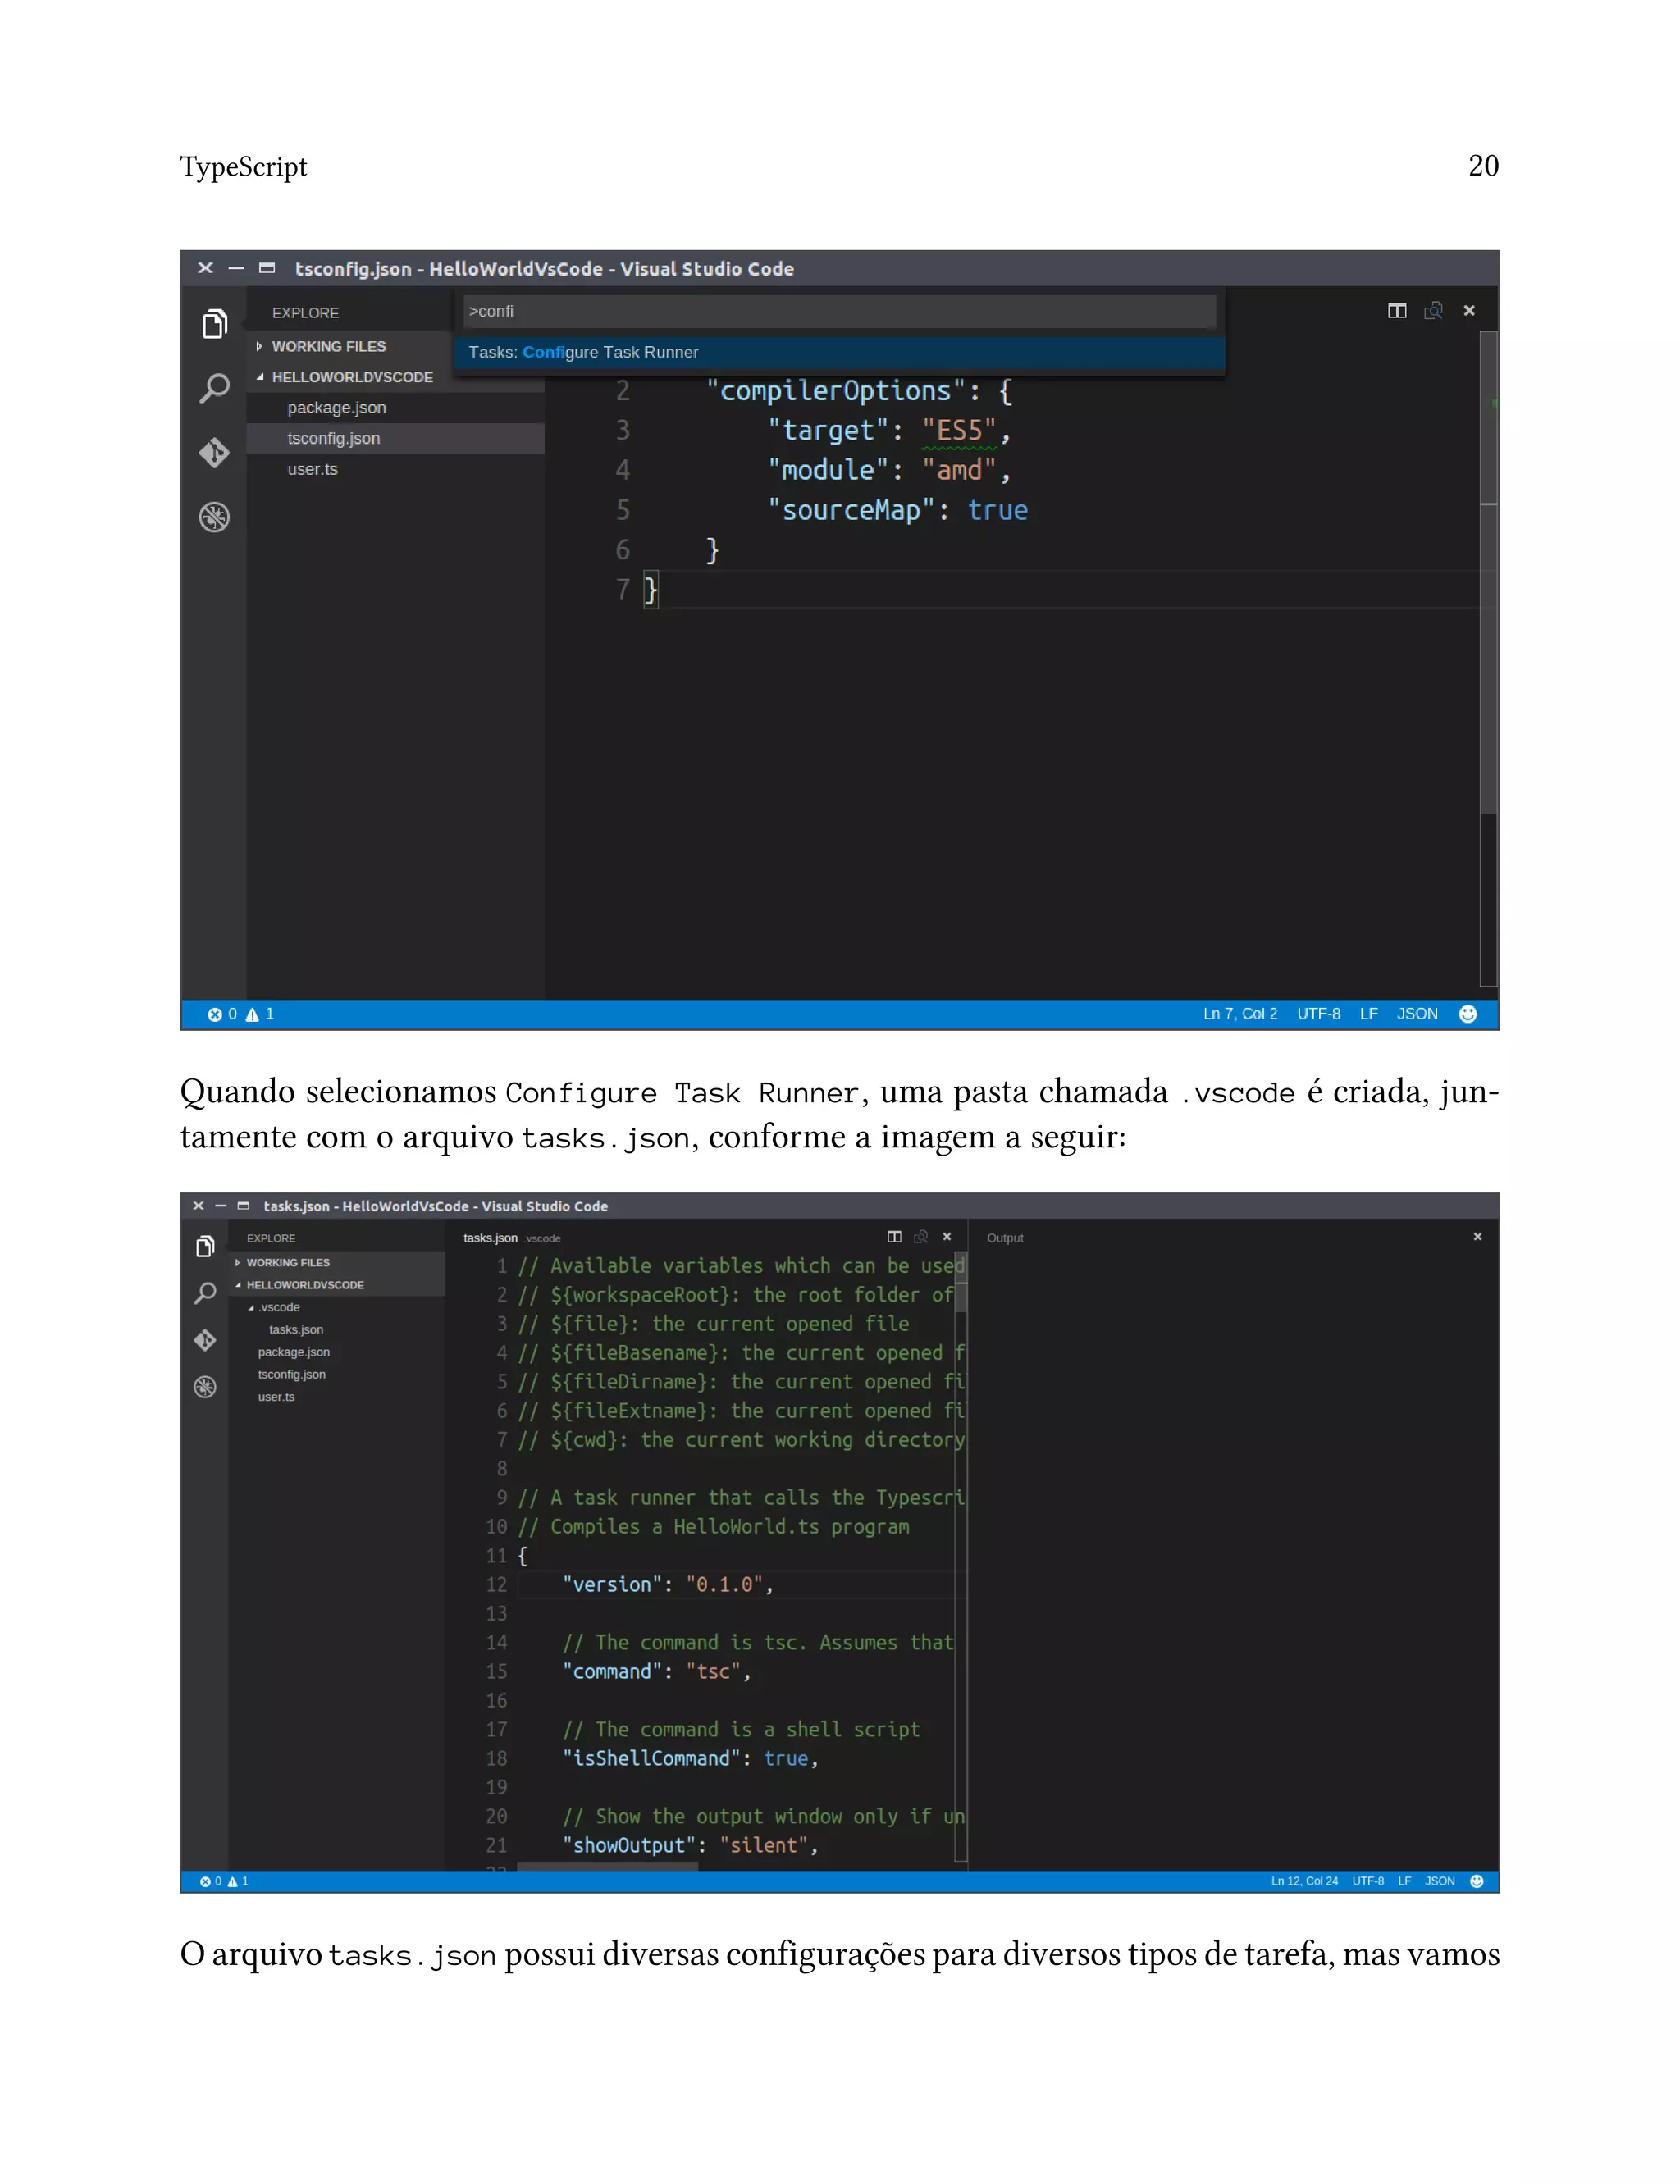Open Git icon in top window activity bar
This screenshot has width=1680, height=2184.
click(214, 452)
